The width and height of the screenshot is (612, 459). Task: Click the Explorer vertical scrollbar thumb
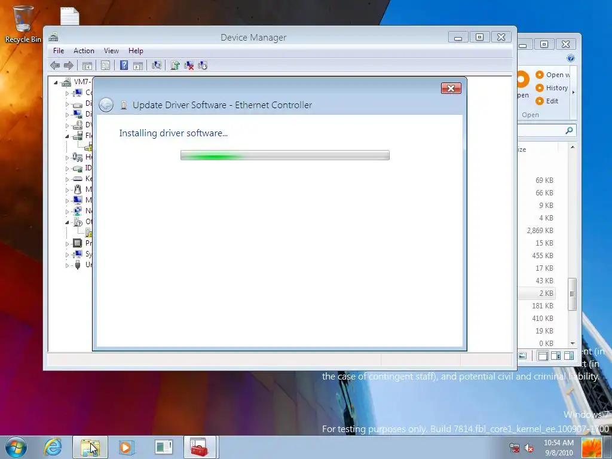tap(572, 294)
